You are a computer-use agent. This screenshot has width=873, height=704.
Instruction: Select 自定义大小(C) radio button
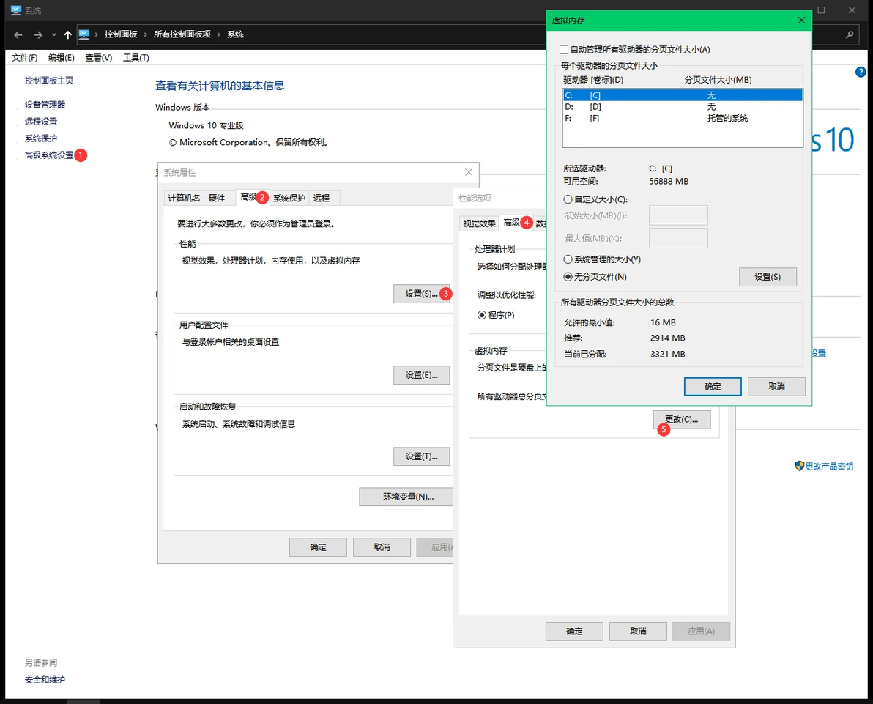click(x=568, y=199)
